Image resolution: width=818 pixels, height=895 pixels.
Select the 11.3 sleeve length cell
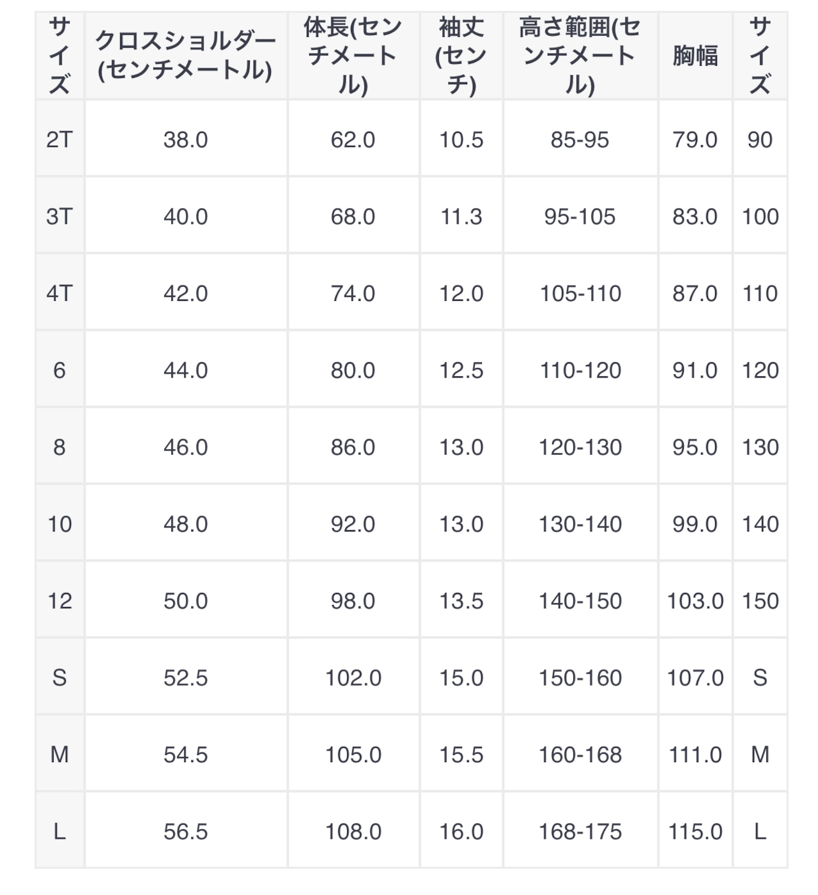pyautogui.click(x=461, y=216)
